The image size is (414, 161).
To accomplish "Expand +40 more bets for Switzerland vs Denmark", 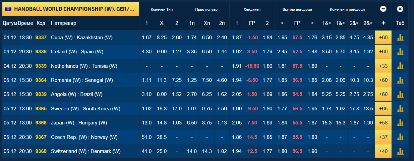I will pyautogui.click(x=383, y=151).
